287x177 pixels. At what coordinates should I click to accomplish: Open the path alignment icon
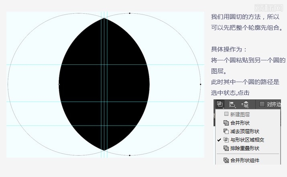tap(232, 104)
